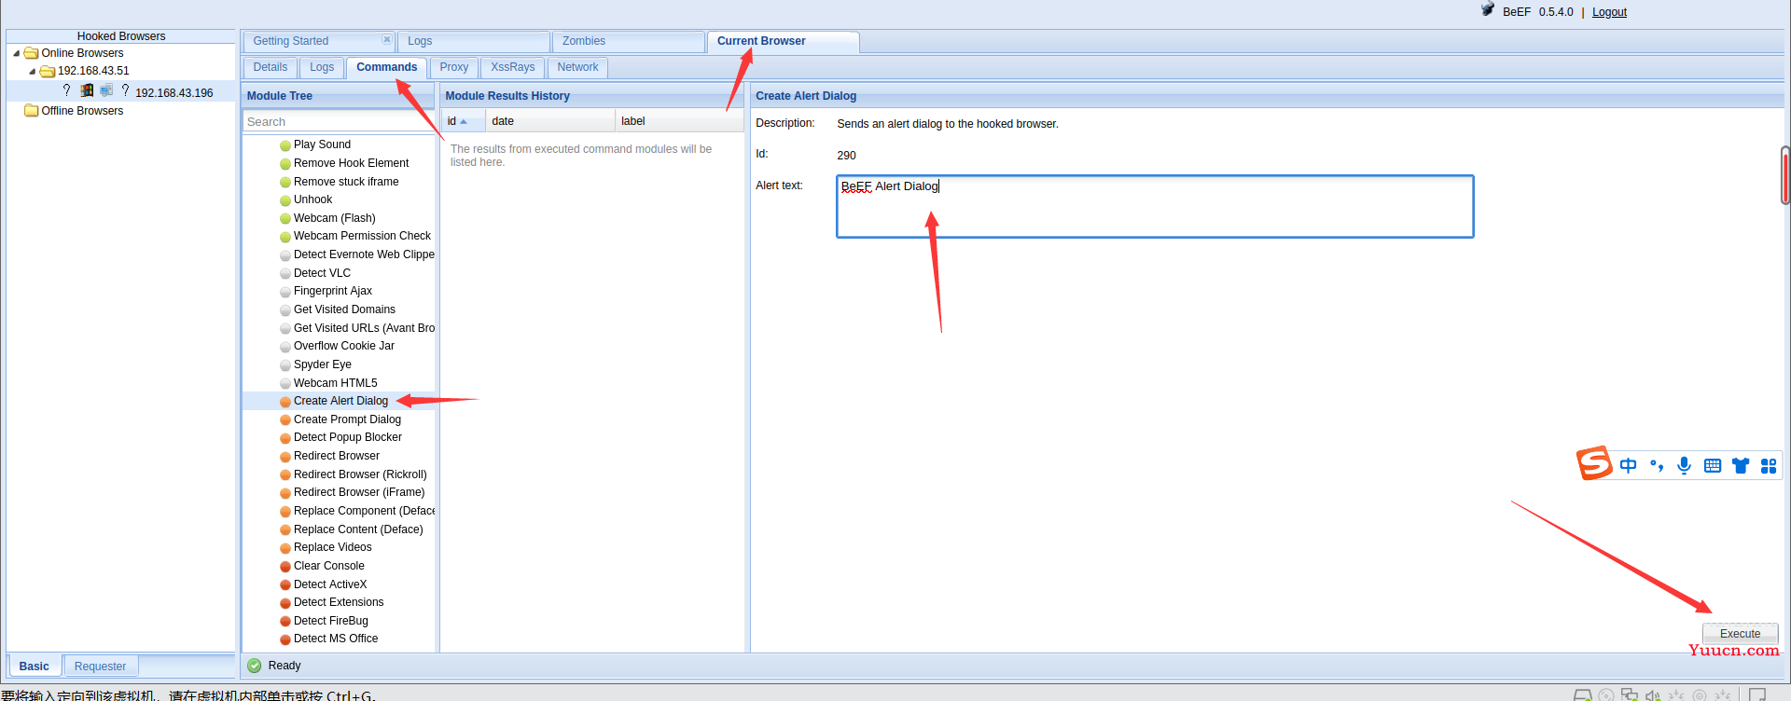Open the Sogou toolbox four-squares icon
Screen dimensions: 1791x701
pyautogui.click(x=1769, y=465)
